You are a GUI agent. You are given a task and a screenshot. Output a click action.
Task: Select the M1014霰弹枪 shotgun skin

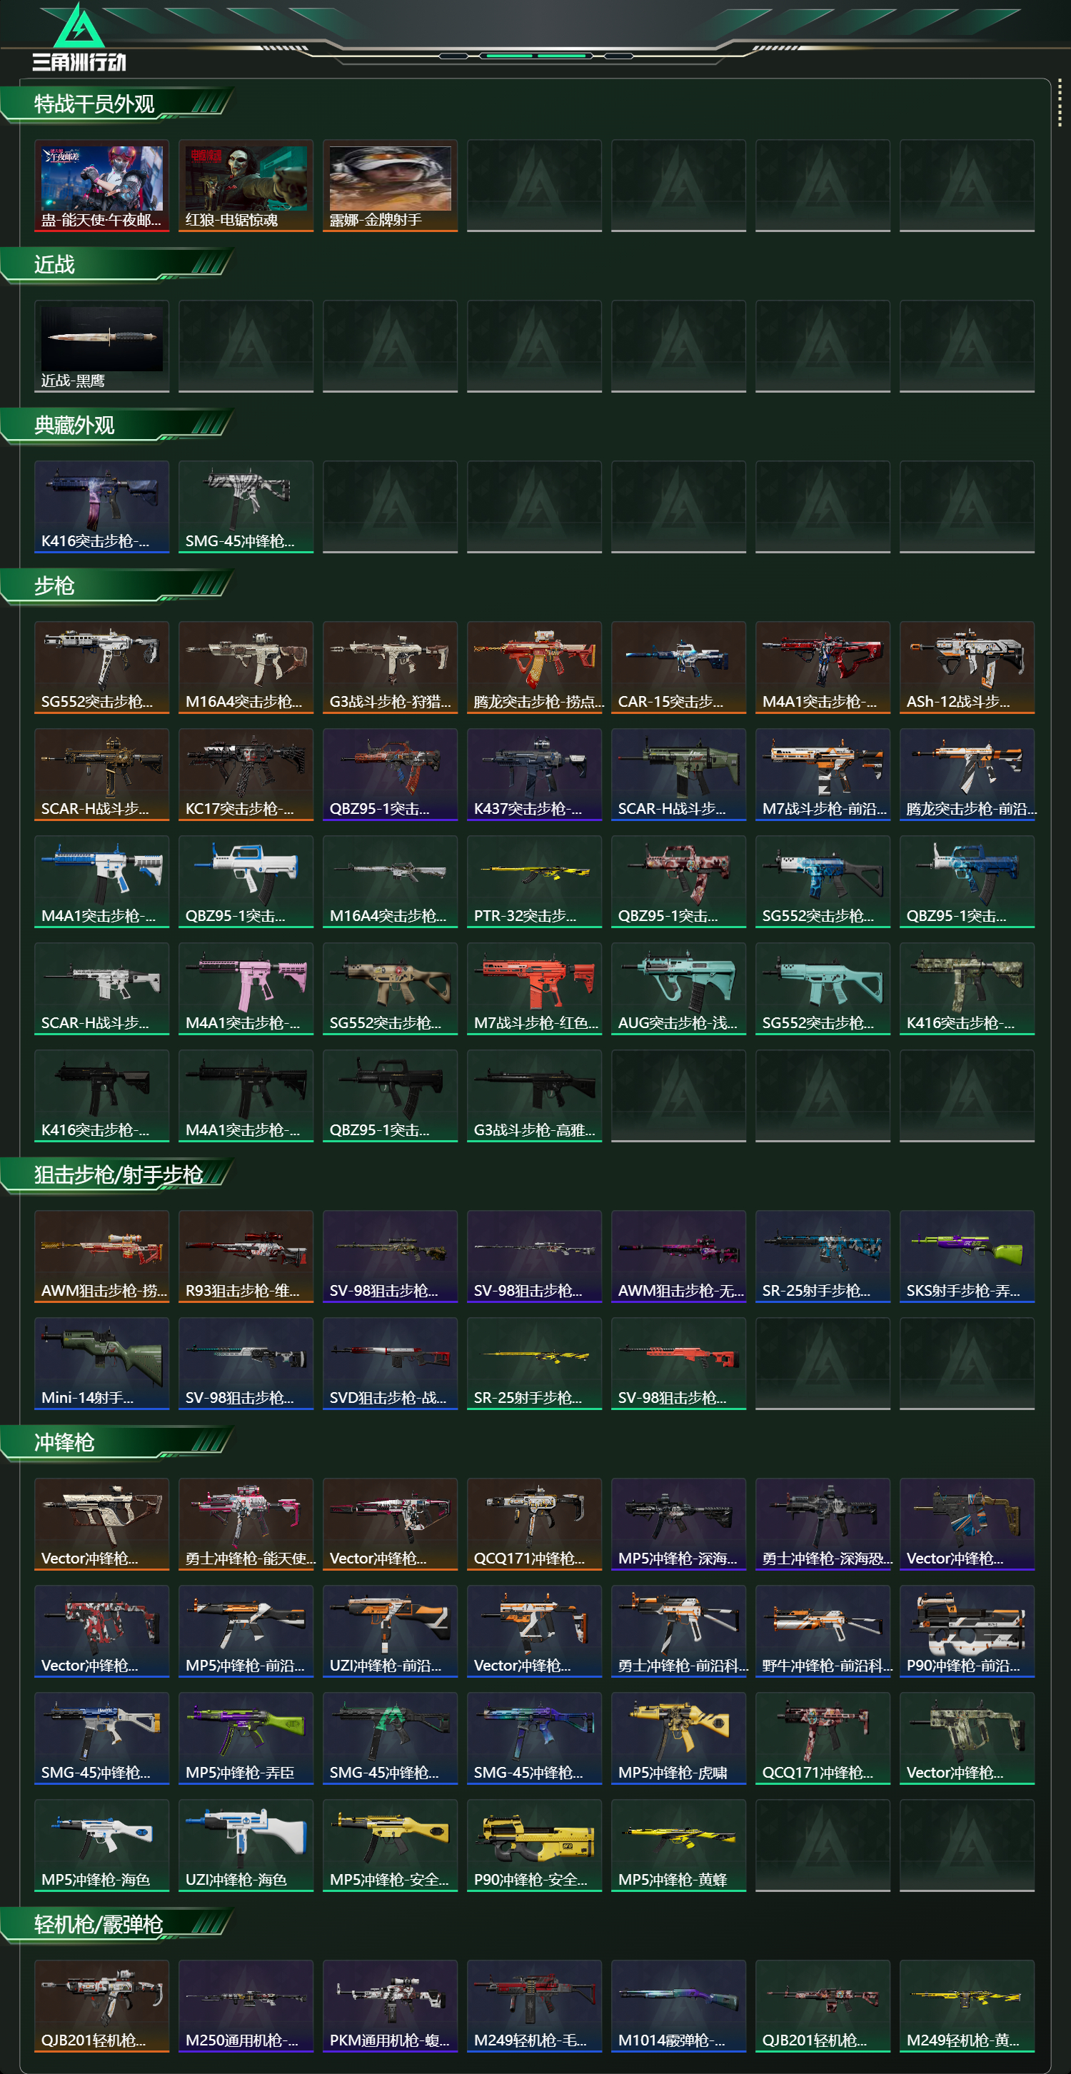[x=678, y=2005]
